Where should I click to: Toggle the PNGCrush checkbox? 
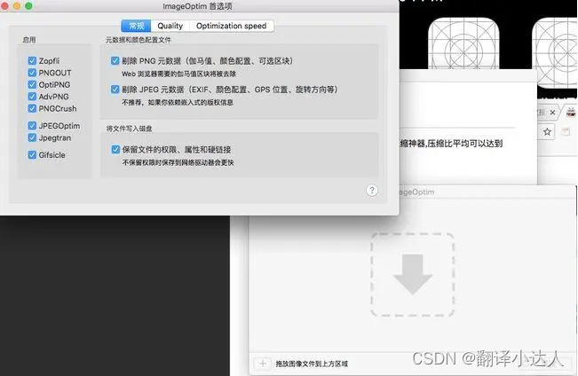click(32, 108)
